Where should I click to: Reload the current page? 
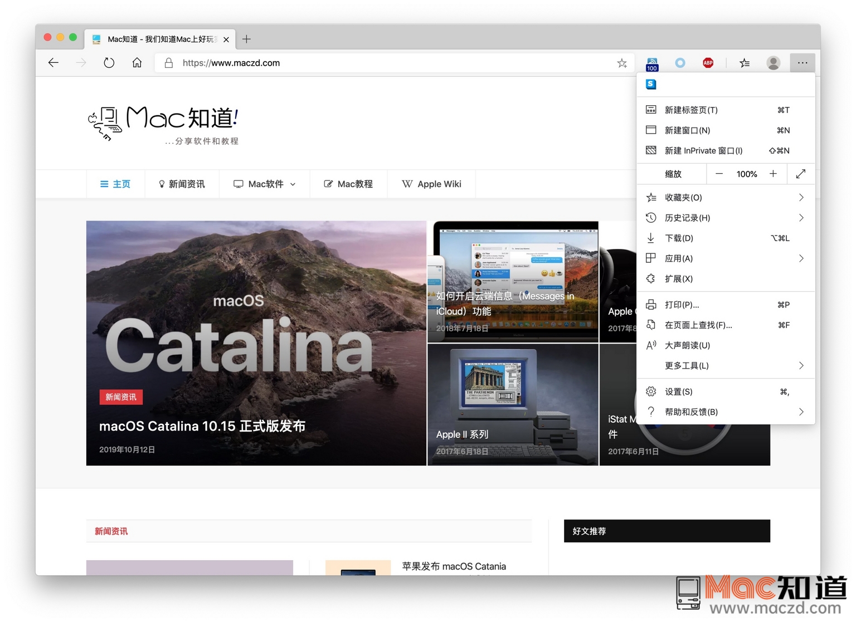[x=109, y=62]
